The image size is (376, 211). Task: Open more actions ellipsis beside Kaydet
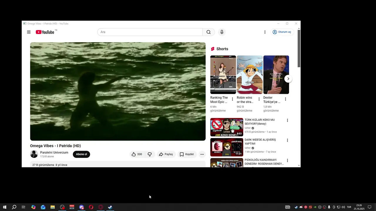(x=202, y=154)
